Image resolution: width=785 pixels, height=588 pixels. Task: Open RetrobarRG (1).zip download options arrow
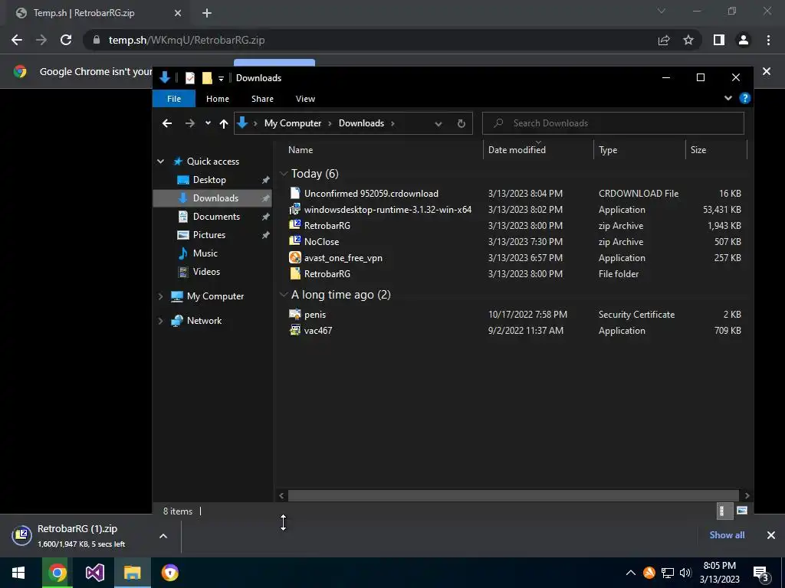(x=163, y=536)
